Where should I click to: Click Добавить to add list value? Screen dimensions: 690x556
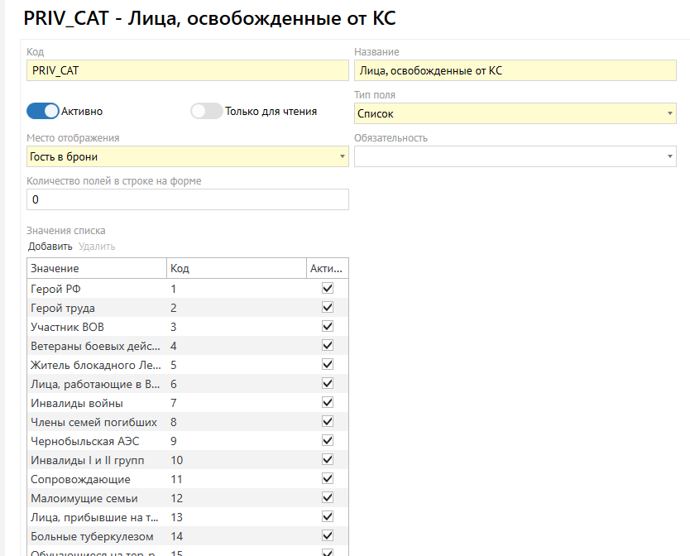pyautogui.click(x=50, y=247)
